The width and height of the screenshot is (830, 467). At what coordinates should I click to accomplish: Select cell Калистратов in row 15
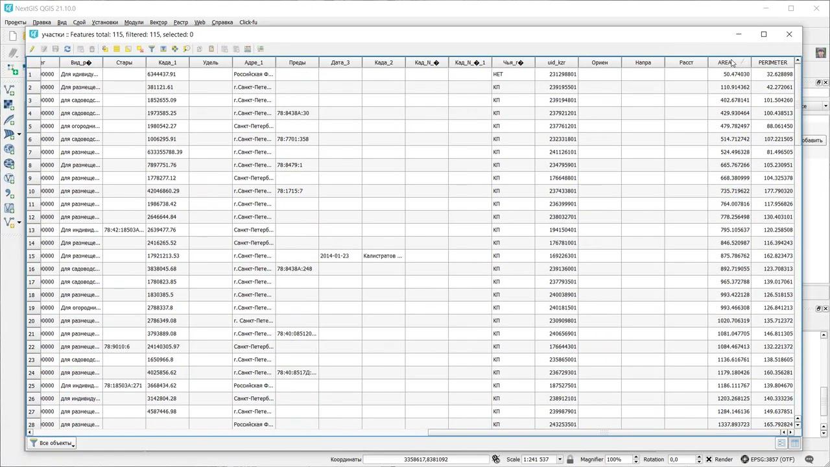click(x=383, y=256)
